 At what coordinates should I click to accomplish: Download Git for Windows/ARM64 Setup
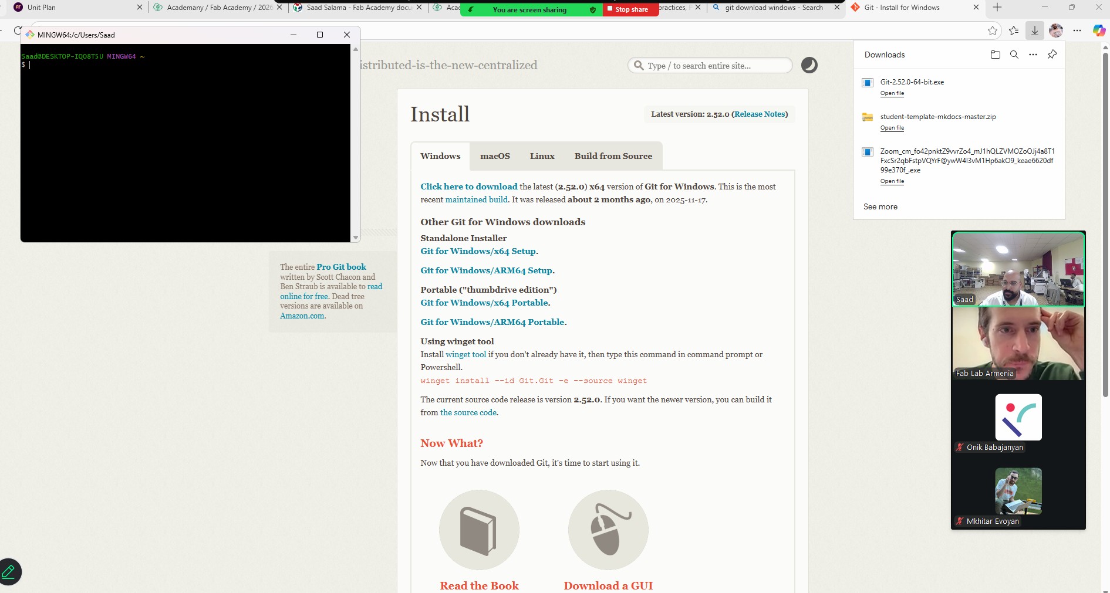(x=486, y=270)
